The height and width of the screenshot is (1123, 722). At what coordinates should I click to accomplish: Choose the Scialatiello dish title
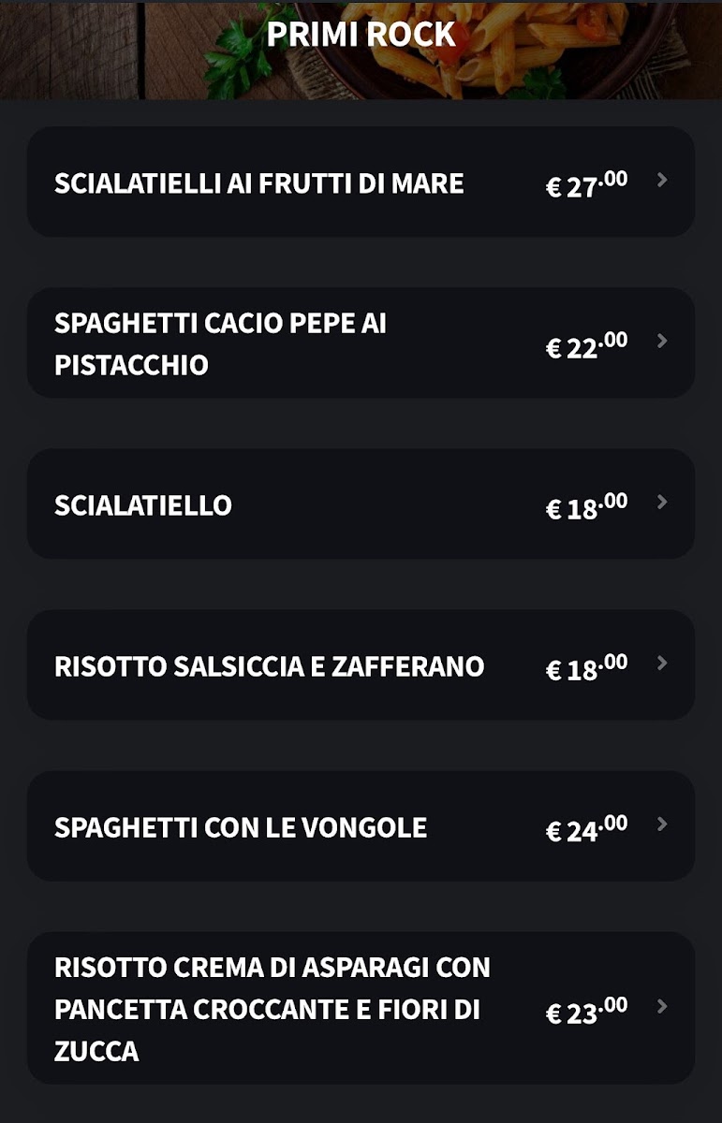[x=143, y=505]
